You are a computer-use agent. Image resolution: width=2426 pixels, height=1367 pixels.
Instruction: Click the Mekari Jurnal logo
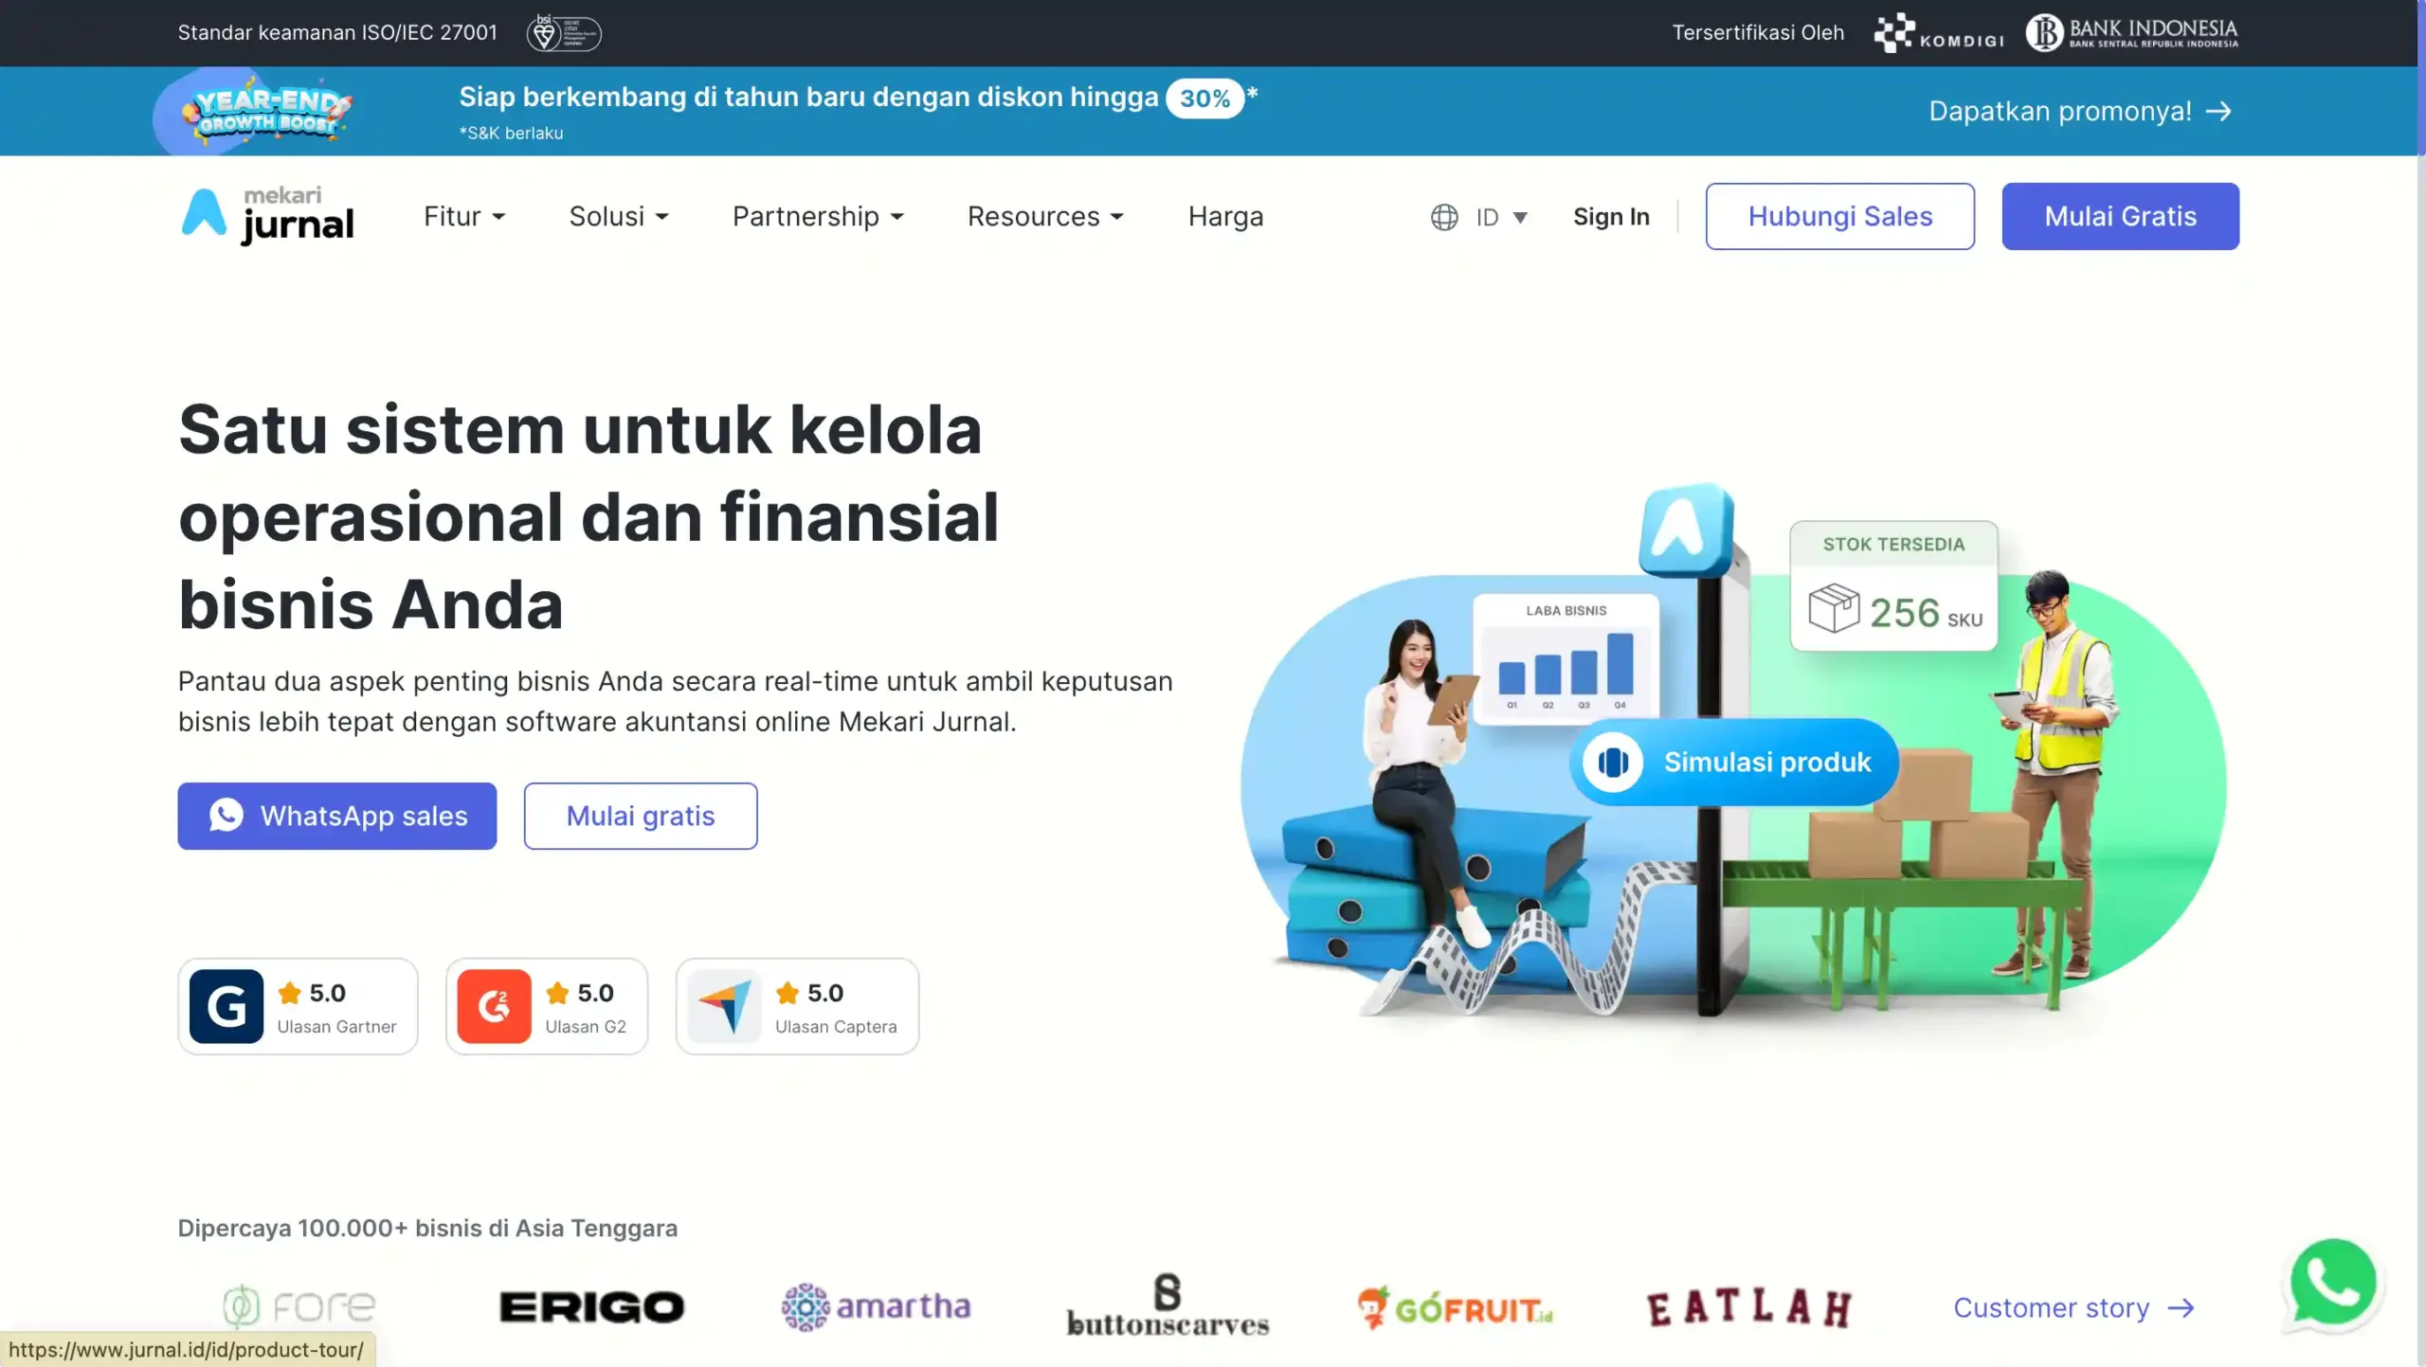click(x=266, y=215)
